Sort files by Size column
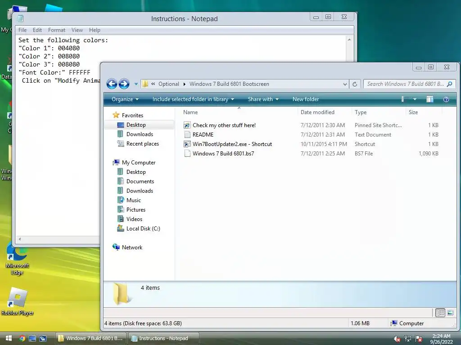This screenshot has height=345, width=461. [x=413, y=112]
